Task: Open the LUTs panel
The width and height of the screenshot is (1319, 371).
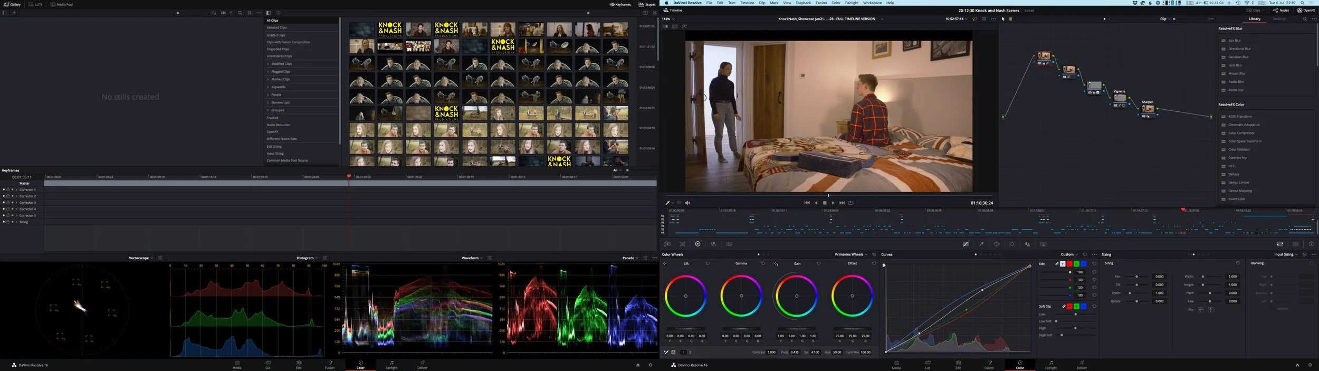Action: pyautogui.click(x=35, y=4)
